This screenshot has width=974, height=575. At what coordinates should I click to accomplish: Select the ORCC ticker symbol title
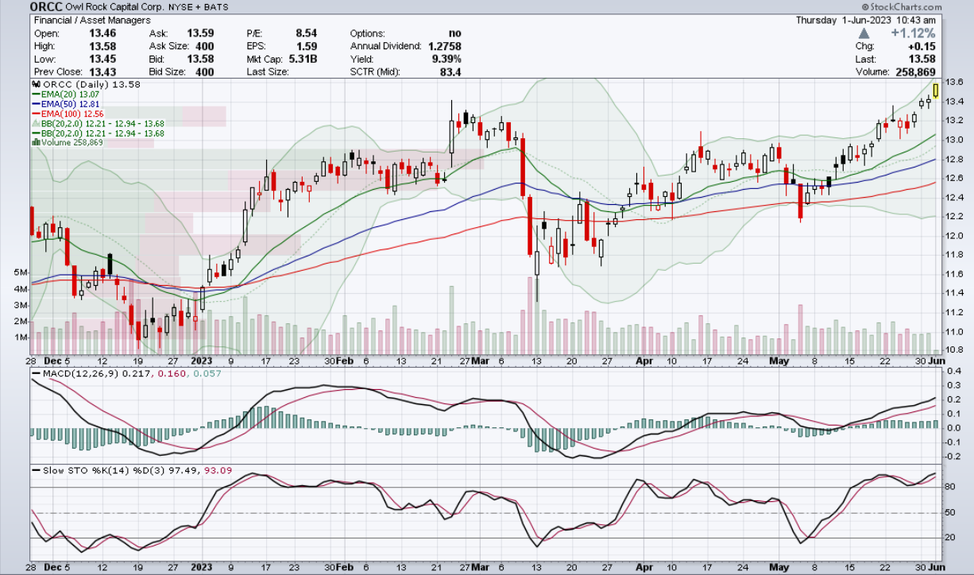coord(47,7)
